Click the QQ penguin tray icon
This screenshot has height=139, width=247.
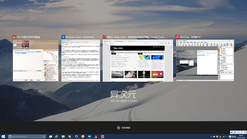220,136
